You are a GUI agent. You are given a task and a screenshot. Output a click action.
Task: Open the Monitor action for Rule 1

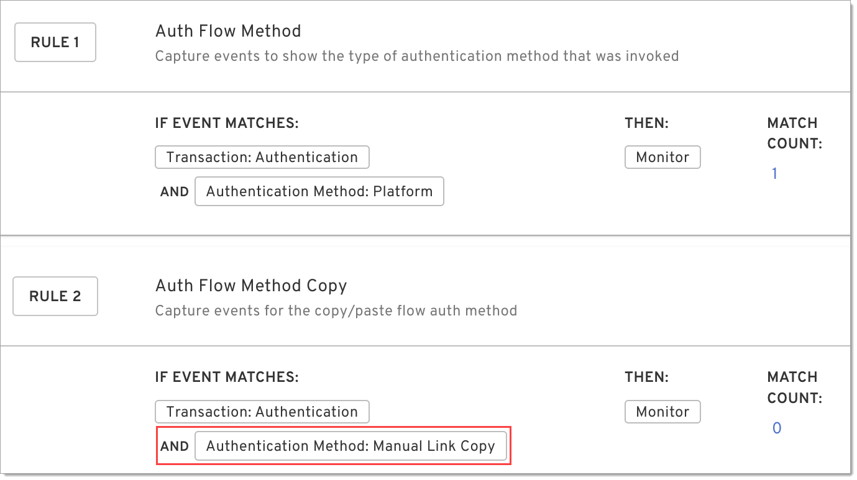coord(662,157)
